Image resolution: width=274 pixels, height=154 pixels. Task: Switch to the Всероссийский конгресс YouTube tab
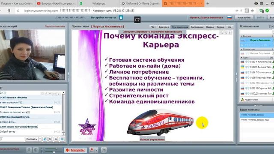point(56,3)
